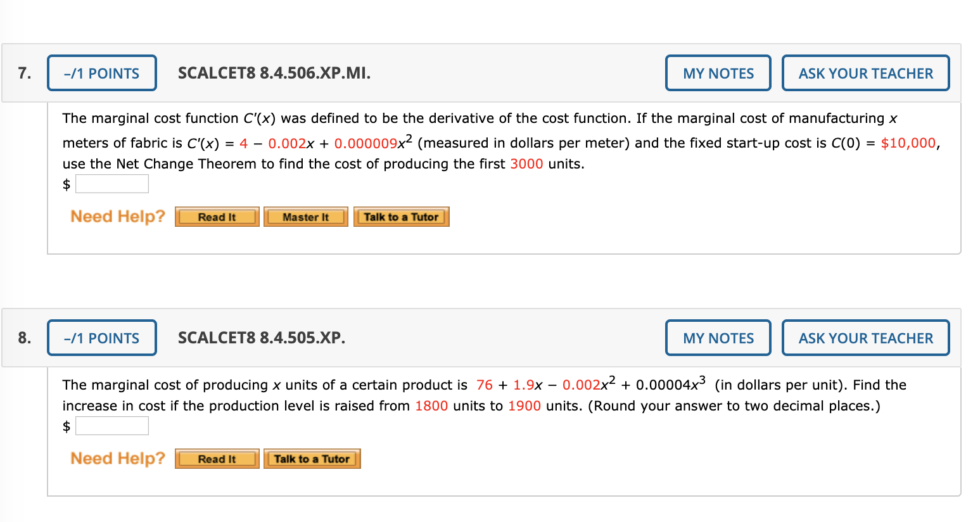Screen dimensions: 973x522
Task: Open MY NOTES for question 8
Action: coord(718,338)
